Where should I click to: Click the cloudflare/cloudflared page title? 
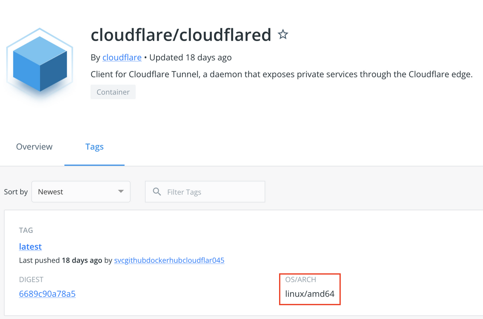pyautogui.click(x=181, y=35)
